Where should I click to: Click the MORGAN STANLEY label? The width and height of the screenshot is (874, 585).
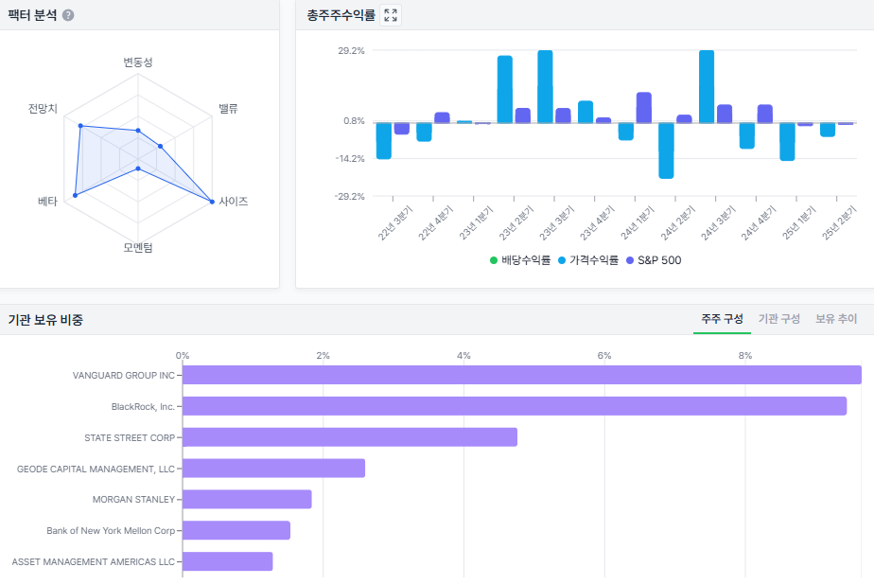click(x=133, y=500)
